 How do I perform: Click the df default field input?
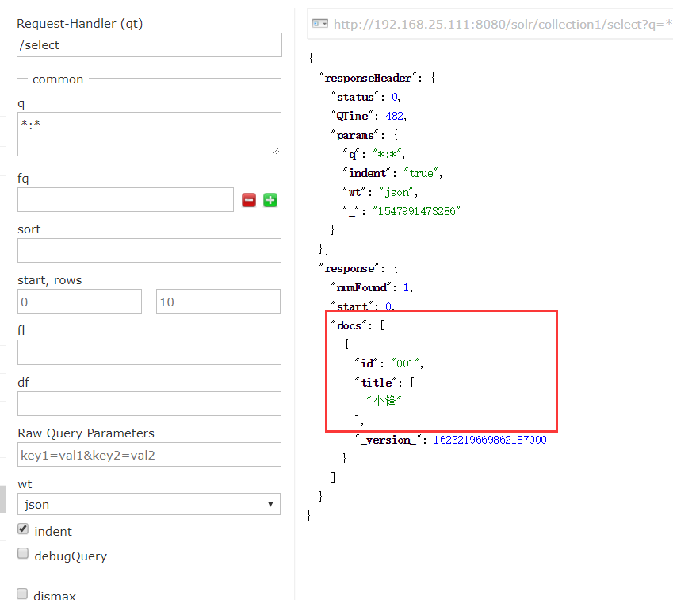(x=149, y=403)
